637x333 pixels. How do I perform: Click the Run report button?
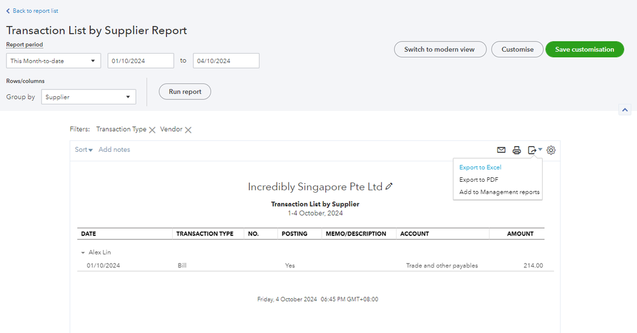[x=185, y=92]
